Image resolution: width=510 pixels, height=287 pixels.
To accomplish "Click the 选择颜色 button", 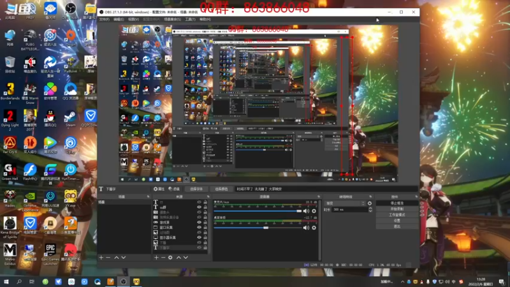I will coord(221,189).
